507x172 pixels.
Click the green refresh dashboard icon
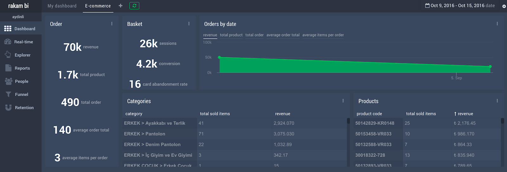click(134, 6)
